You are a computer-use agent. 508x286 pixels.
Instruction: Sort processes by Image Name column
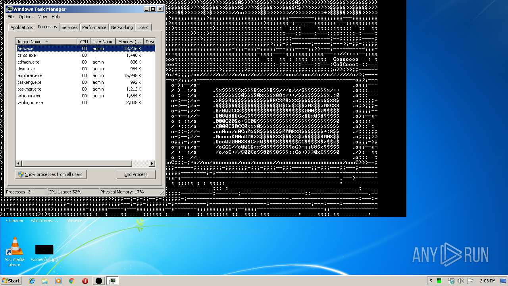46,42
